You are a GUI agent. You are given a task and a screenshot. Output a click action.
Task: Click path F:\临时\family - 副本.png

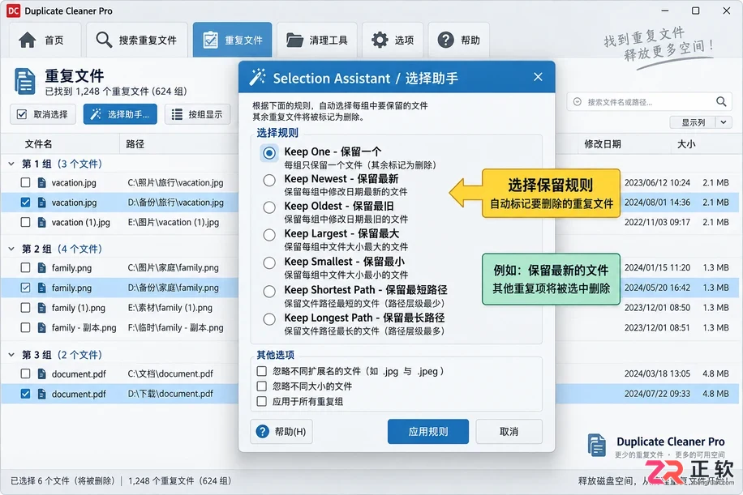coord(175,327)
